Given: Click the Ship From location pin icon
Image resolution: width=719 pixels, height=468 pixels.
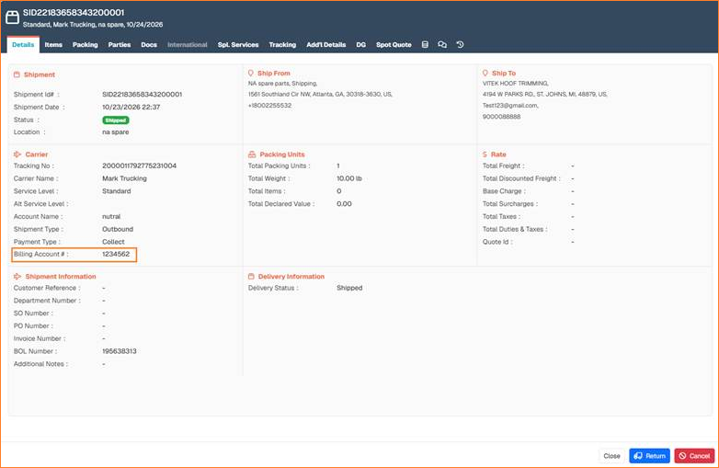Looking at the screenshot, I should coord(251,74).
